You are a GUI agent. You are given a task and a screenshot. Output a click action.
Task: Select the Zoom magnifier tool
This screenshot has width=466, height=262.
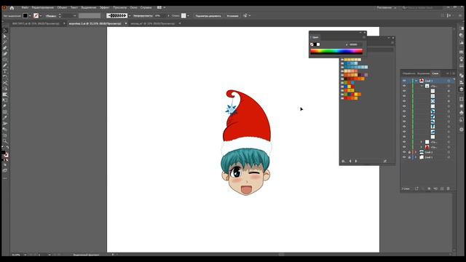click(5, 140)
